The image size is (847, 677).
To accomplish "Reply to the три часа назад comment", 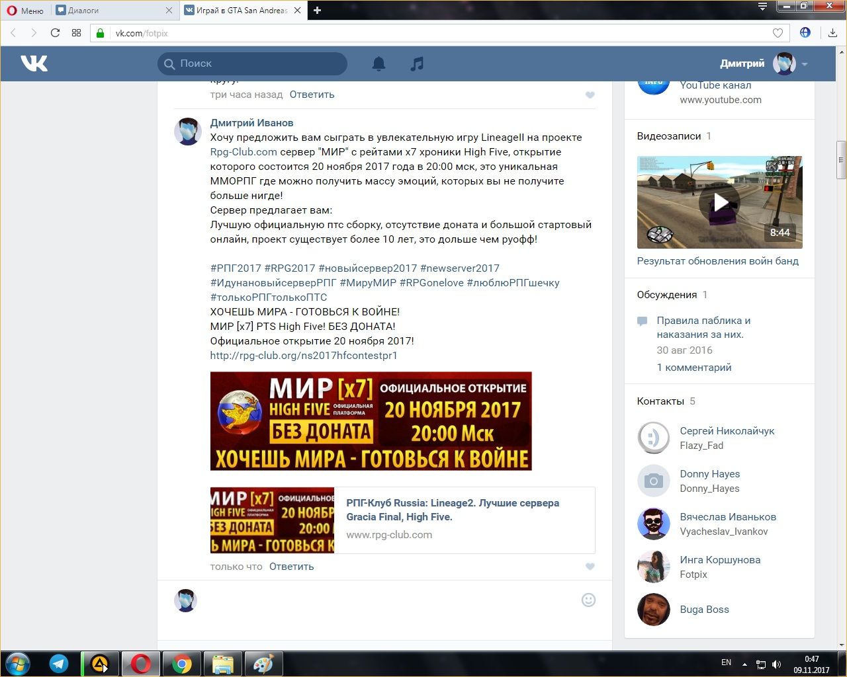I will [x=312, y=95].
